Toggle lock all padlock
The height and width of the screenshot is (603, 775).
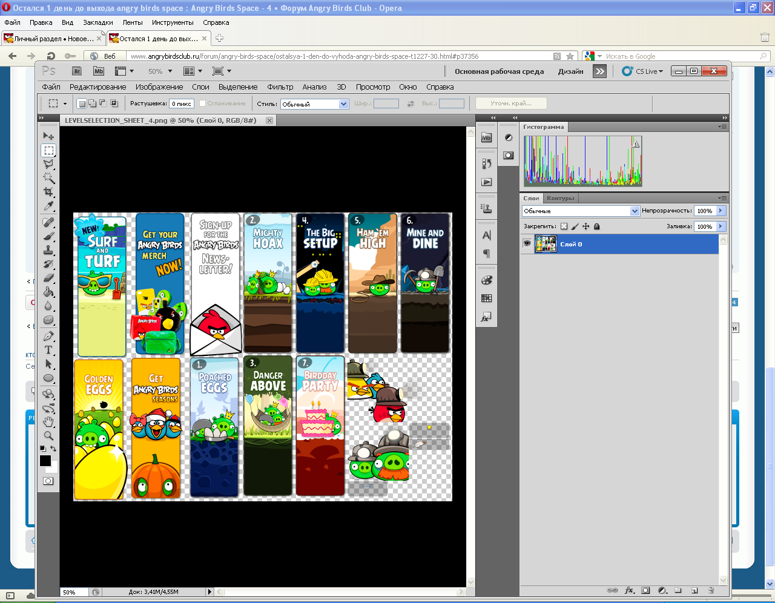(x=597, y=226)
